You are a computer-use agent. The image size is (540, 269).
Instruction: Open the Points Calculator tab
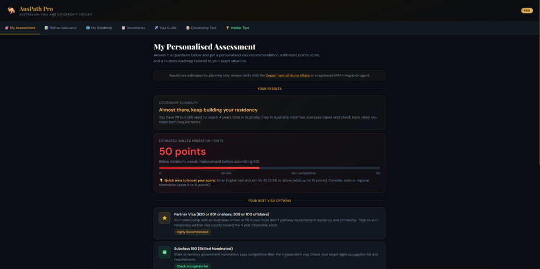coord(61,28)
